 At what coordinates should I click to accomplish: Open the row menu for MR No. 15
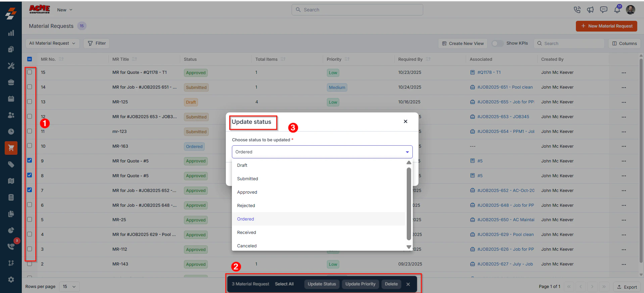tap(624, 73)
